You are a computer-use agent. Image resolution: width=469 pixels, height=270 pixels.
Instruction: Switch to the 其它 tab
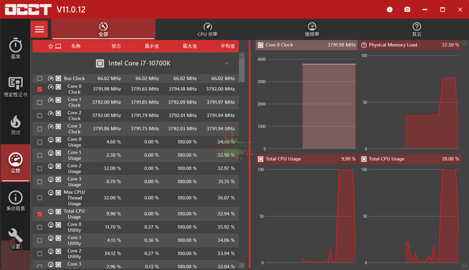pyautogui.click(x=416, y=30)
